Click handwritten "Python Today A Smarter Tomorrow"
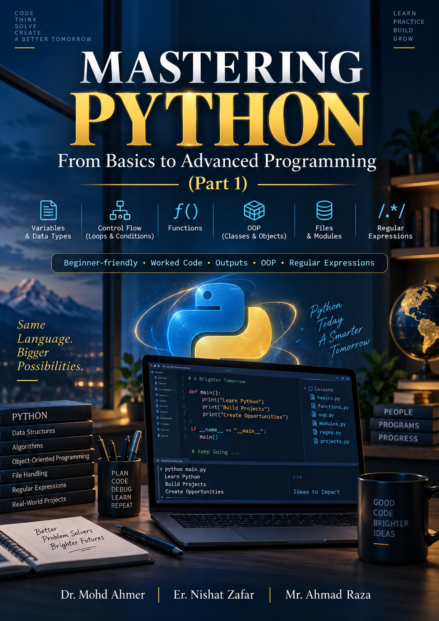This screenshot has height=621, width=439. click(340, 329)
